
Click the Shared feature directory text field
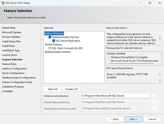click(116, 102)
